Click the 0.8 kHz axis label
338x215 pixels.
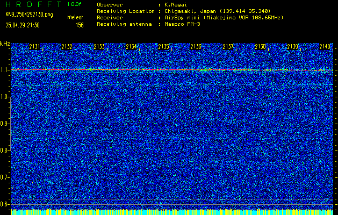4,150
